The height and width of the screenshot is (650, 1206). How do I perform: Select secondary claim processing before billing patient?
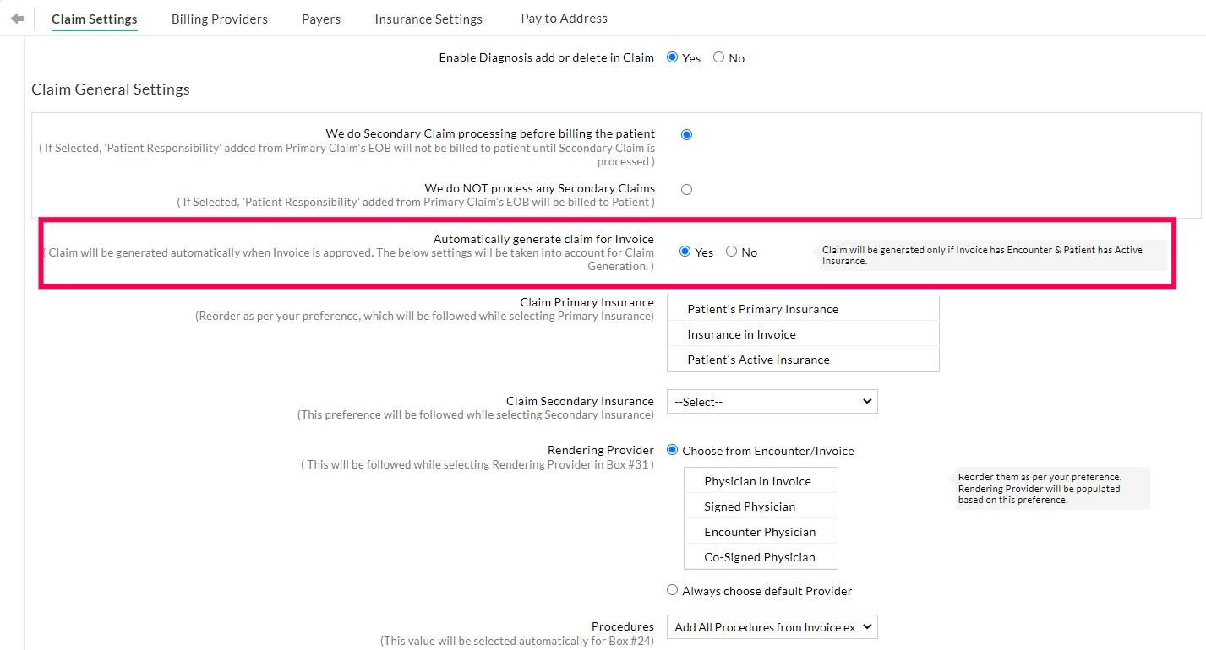685,133
